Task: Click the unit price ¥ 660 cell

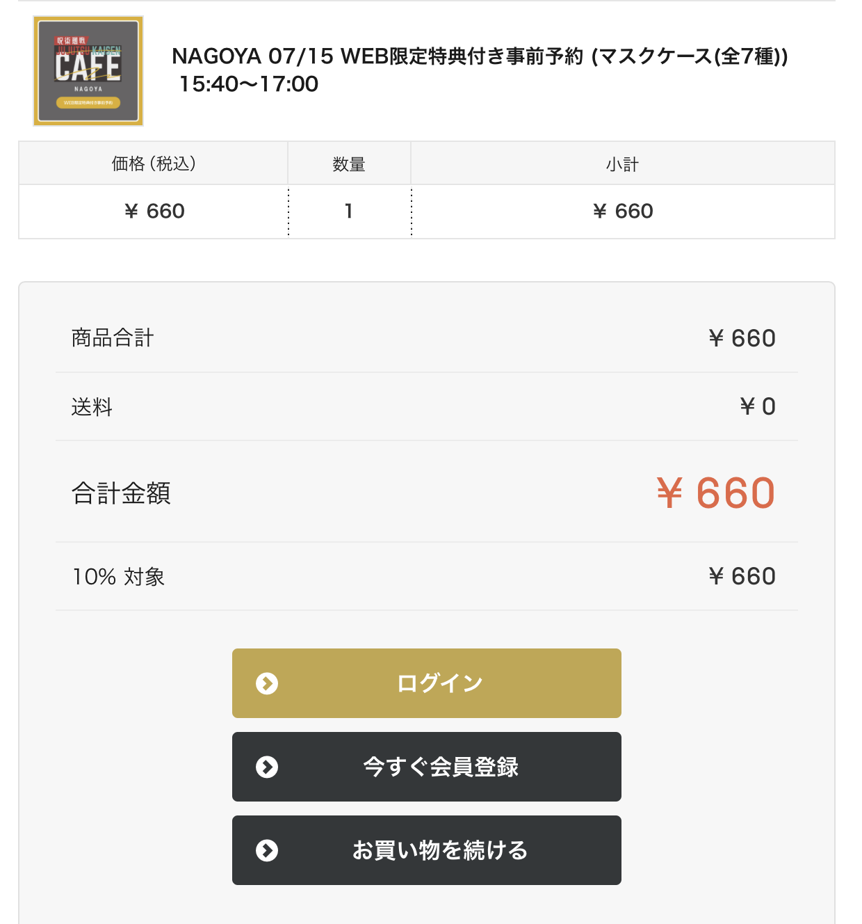Action: [x=154, y=212]
